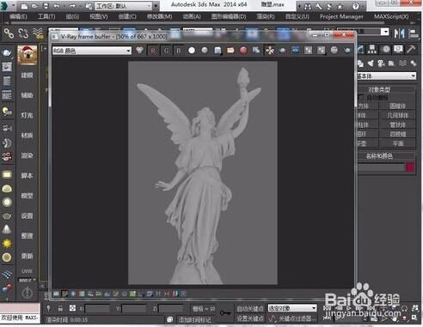423x327 pixels.
Task: Open the 自定义(U) menu
Action: point(297,16)
